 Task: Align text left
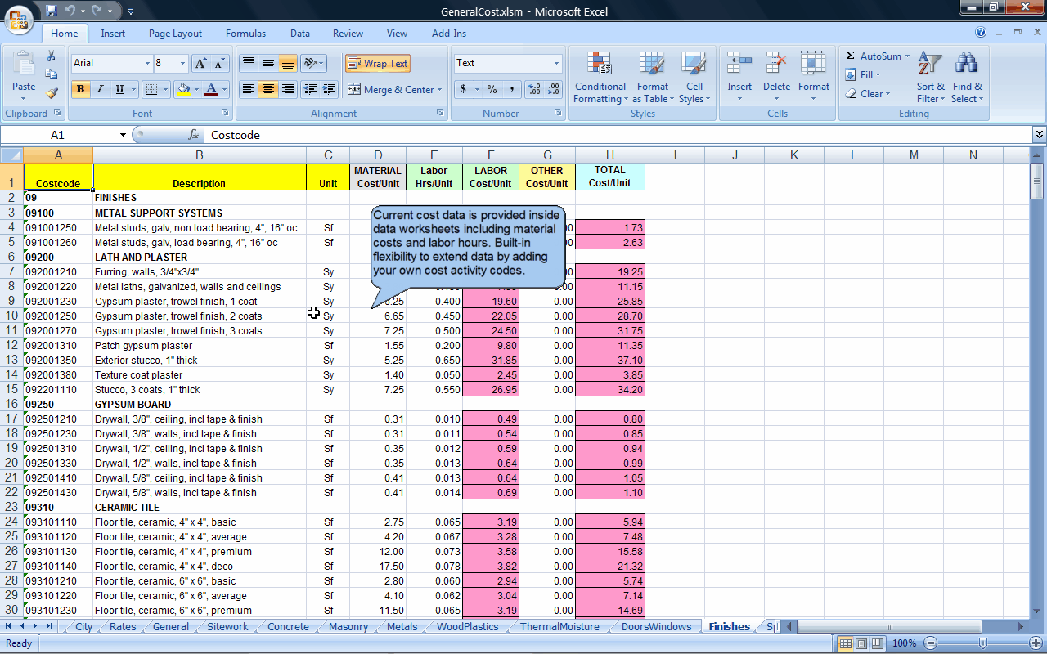248,89
